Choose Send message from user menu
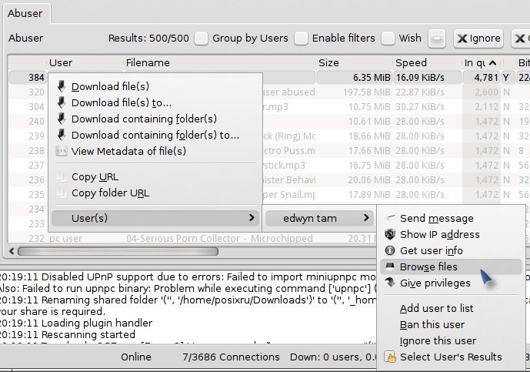 [x=451, y=218]
